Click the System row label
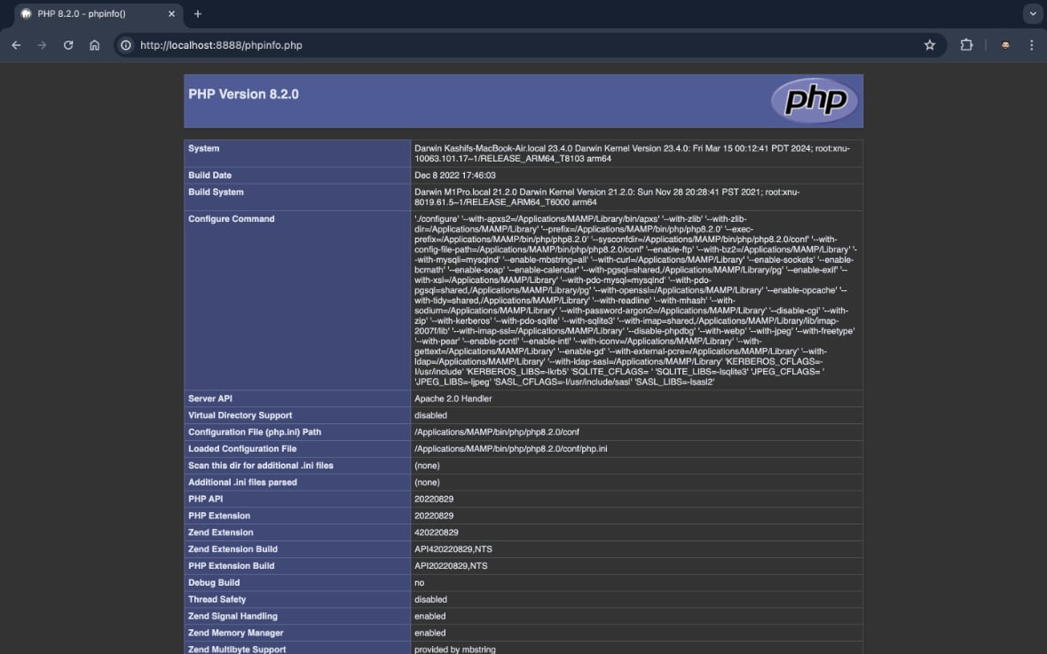 (204, 148)
